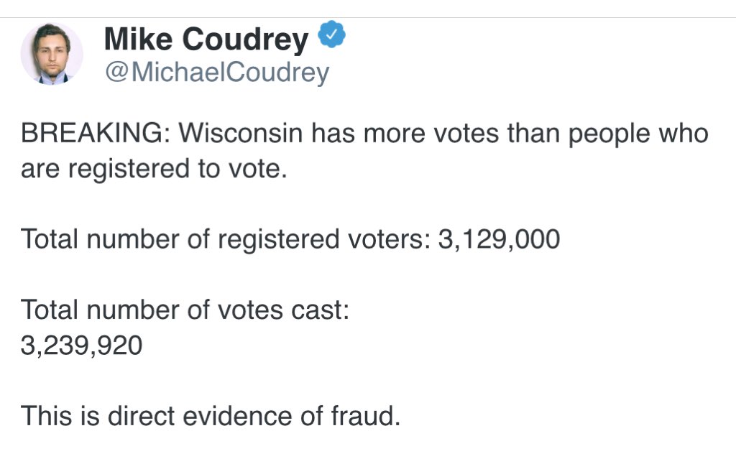This screenshot has width=736, height=459.
Task: Click the word Wisconsin in the tweet
Action: click(240, 134)
